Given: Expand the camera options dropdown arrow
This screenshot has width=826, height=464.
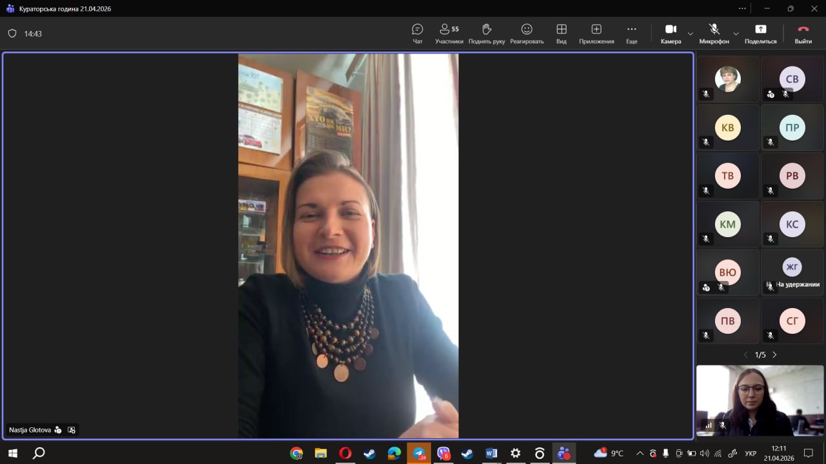Looking at the screenshot, I should (690, 34).
